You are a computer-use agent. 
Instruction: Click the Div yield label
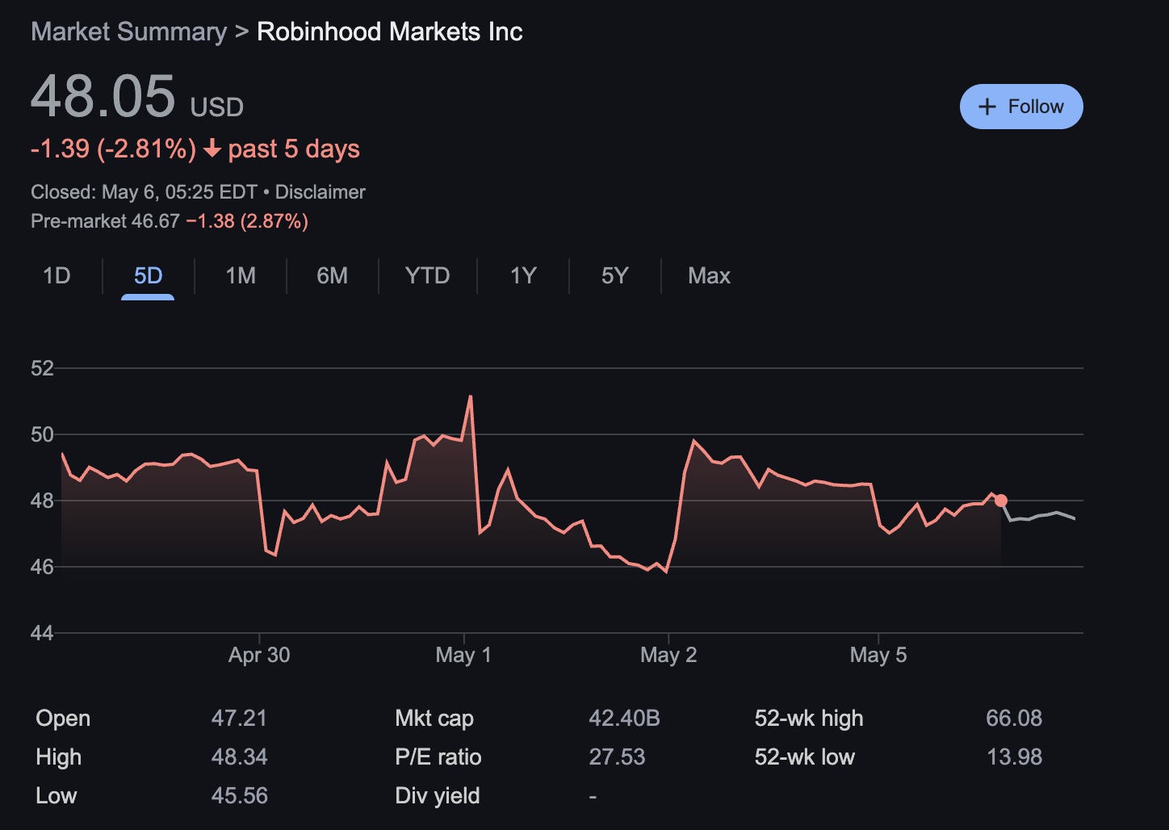(438, 796)
